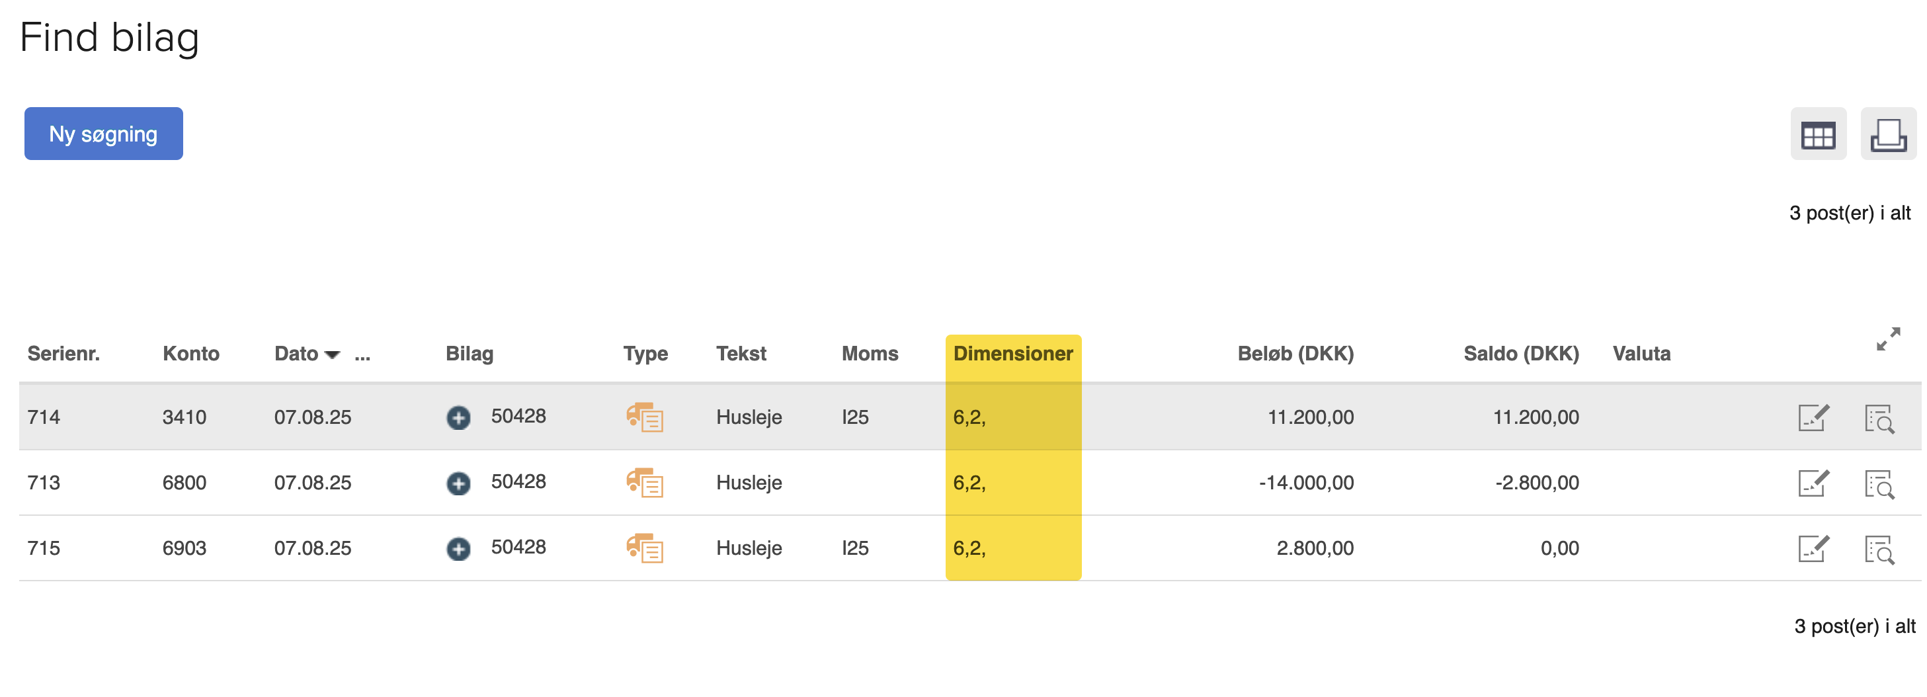View posting details icon on row 714
This screenshot has height=697, width=1927.
pyautogui.click(x=1881, y=419)
